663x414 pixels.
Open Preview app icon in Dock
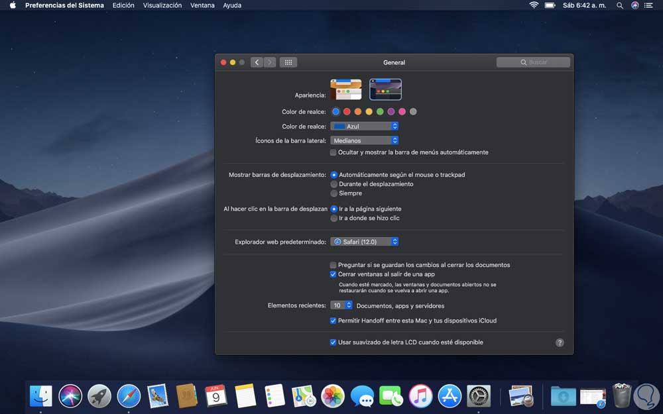[521, 396]
